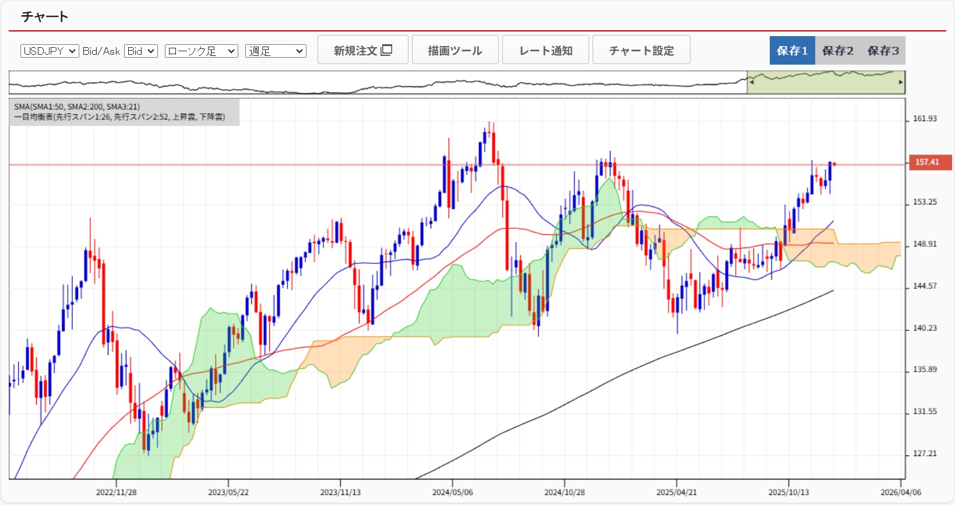Click the 一目均衡表 indicator legend line
The width and height of the screenshot is (955, 505).
click(119, 117)
